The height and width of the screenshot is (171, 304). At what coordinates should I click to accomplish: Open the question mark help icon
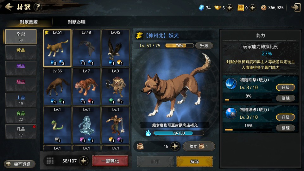(38, 7)
